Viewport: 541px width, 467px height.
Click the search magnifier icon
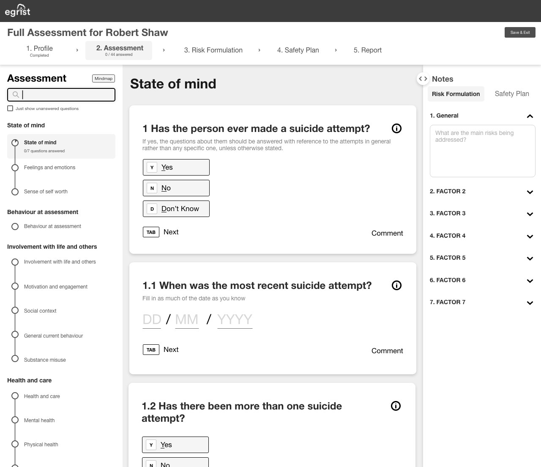16,94
